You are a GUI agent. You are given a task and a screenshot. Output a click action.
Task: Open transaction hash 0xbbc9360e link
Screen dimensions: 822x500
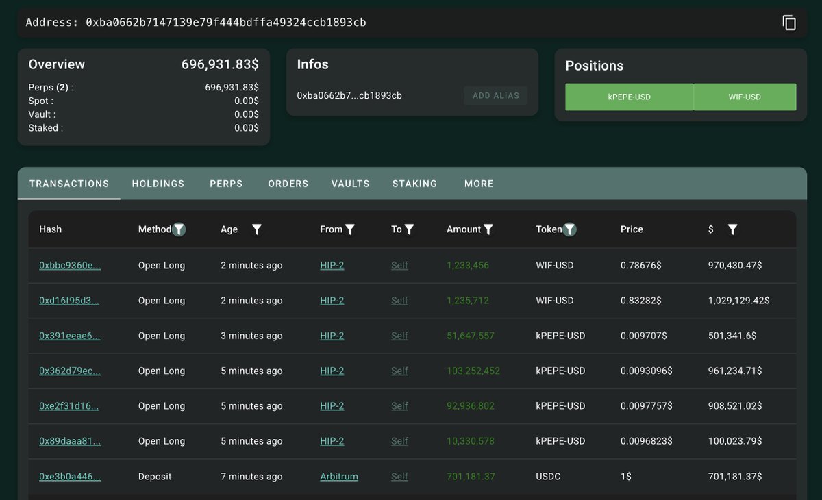pyautogui.click(x=70, y=266)
